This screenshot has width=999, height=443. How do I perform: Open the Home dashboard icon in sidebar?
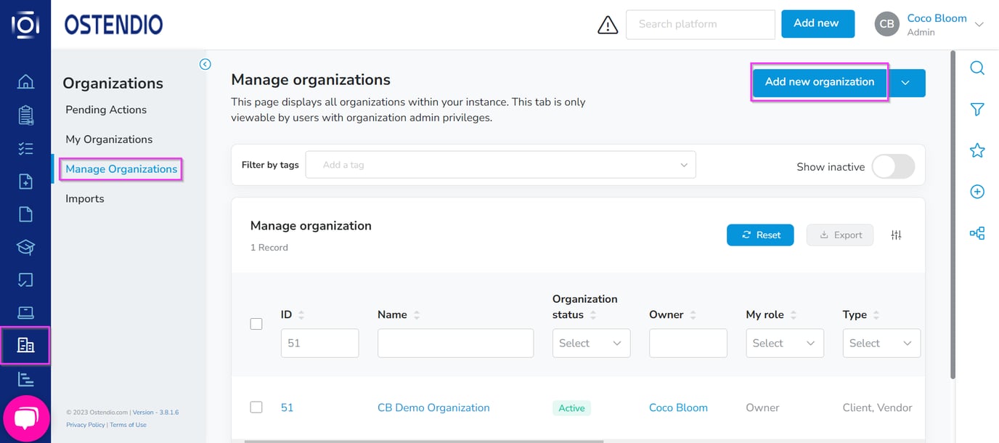[25, 82]
